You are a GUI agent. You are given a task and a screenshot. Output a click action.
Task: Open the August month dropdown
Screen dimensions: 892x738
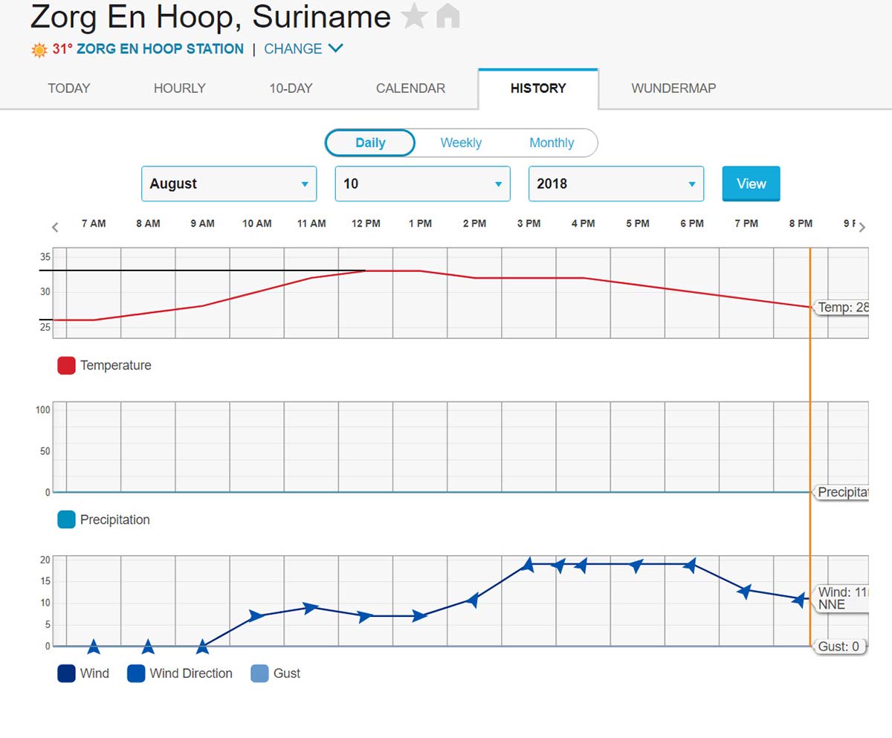[229, 184]
